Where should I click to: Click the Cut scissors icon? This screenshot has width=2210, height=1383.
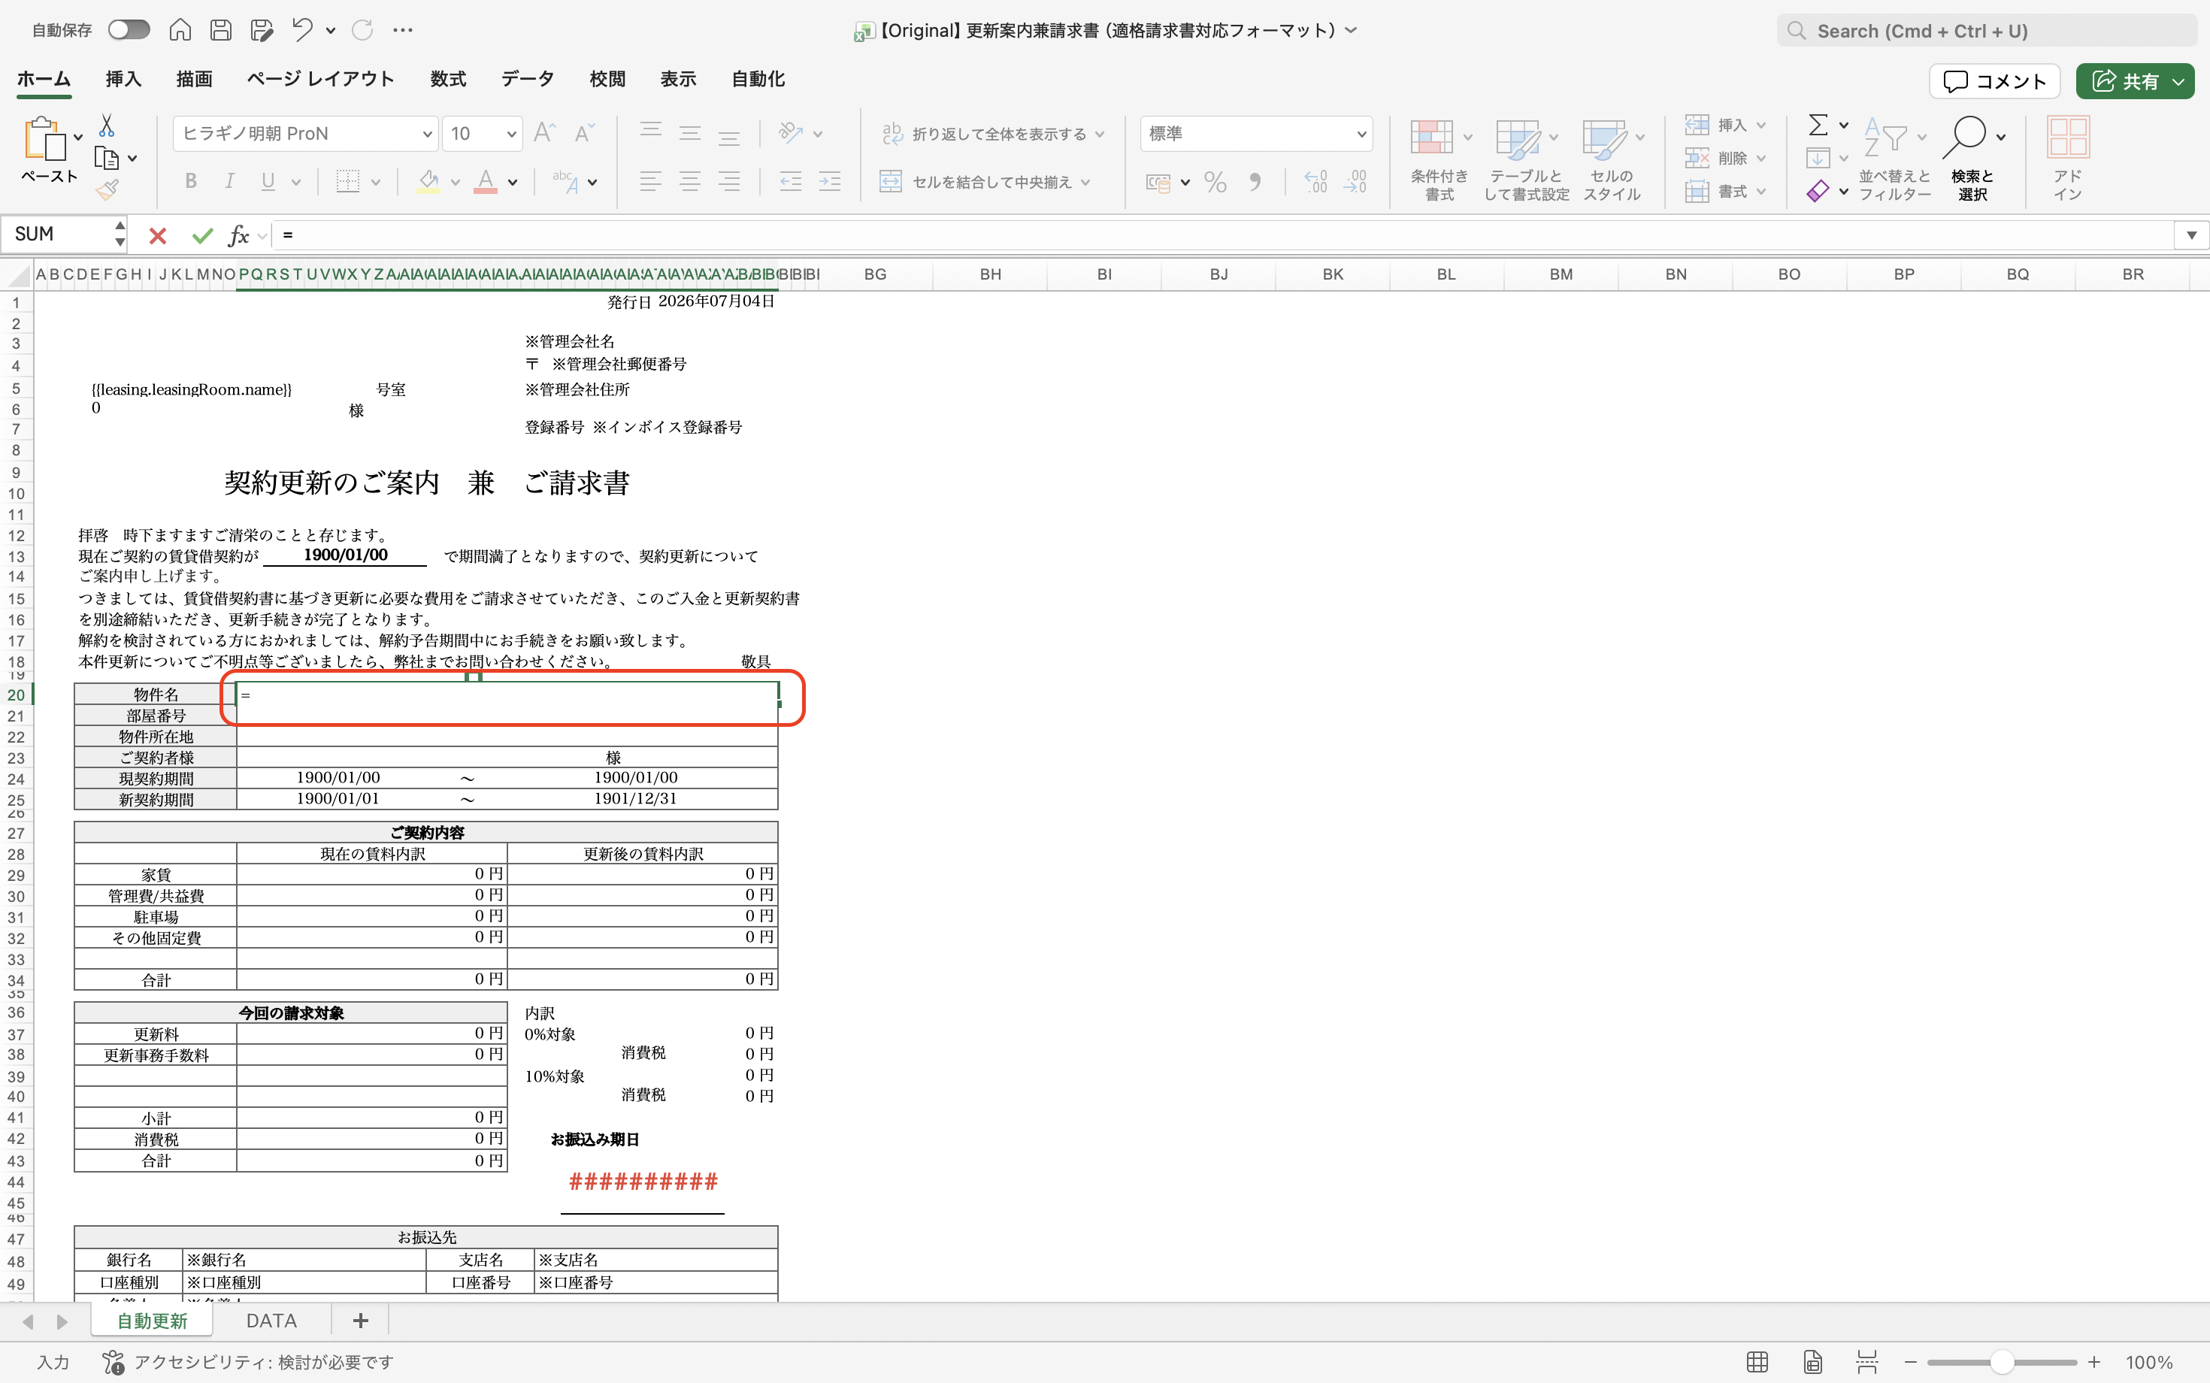[x=107, y=126]
